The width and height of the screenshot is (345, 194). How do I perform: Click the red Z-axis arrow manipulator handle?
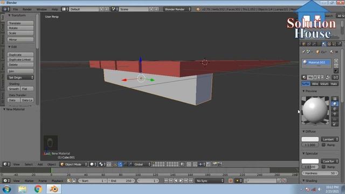point(125,80)
